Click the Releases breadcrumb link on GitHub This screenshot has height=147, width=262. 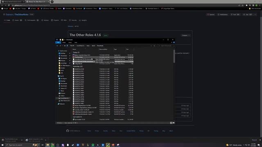(70, 26)
